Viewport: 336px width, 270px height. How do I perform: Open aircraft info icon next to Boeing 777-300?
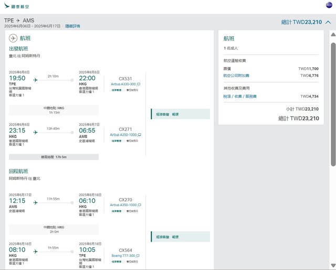coord(139,256)
